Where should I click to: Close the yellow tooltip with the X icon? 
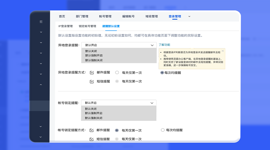click(223, 51)
